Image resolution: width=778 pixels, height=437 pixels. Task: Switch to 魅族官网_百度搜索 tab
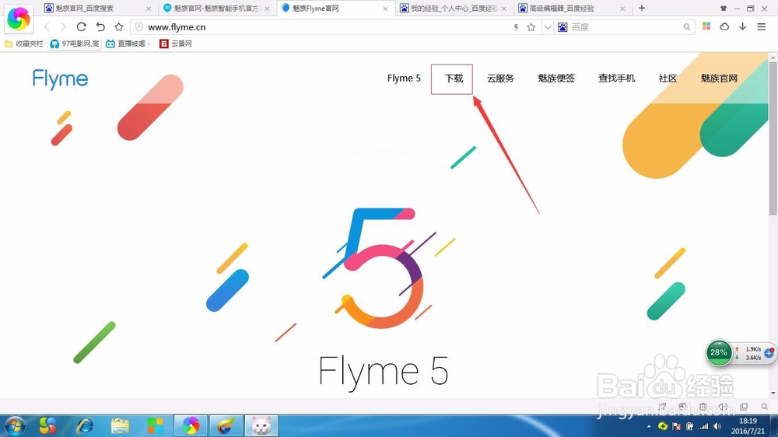point(98,9)
